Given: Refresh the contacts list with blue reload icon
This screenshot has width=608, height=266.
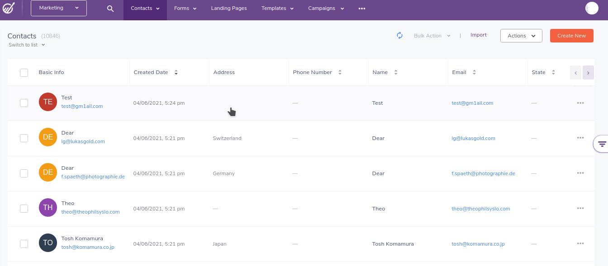Looking at the screenshot, I should click(399, 35).
